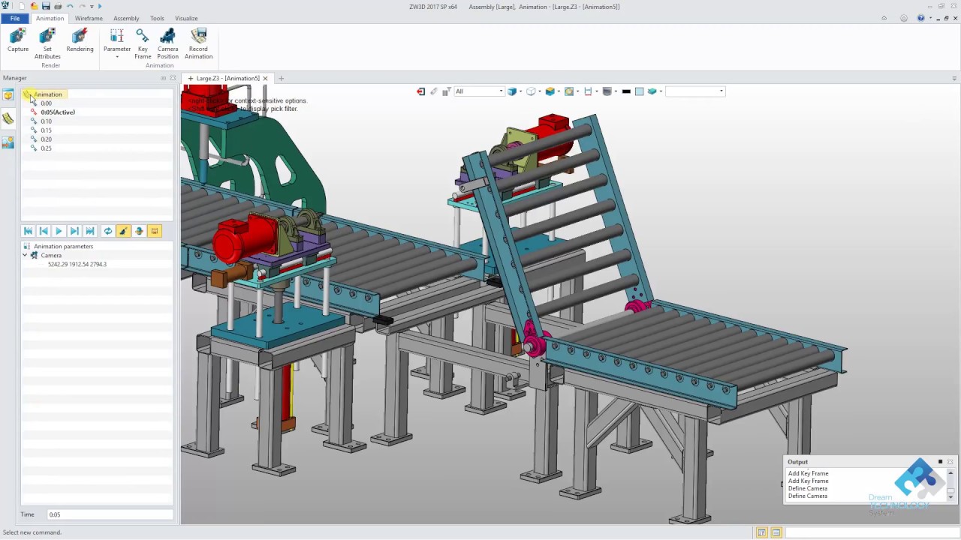The image size is (961, 540).
Task: Close the Manager panel
Action: [173, 78]
